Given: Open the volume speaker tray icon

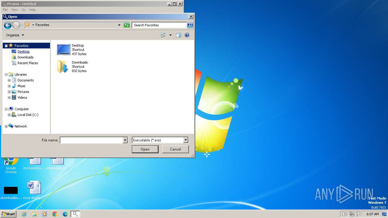Looking at the screenshot, I should click(x=344, y=214).
